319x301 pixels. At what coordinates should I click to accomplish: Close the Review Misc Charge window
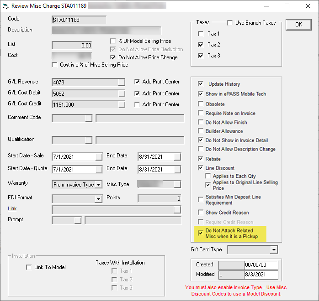coord(308,6)
